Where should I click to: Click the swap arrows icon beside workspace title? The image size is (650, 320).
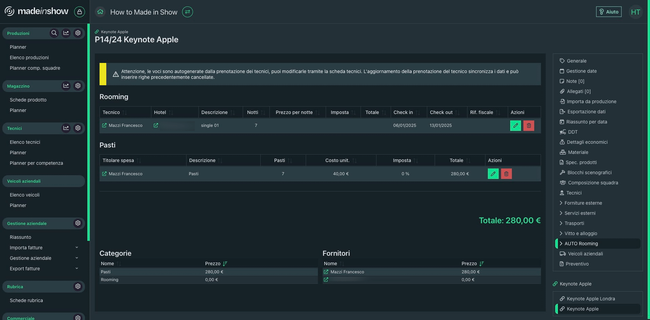(188, 12)
